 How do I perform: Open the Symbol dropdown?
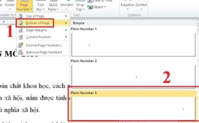point(141,6)
